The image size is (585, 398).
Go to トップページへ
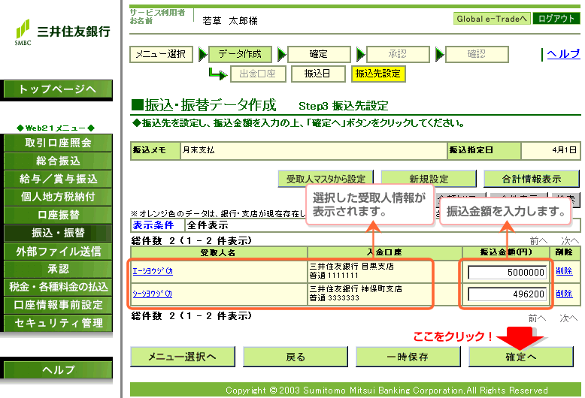click(x=58, y=89)
